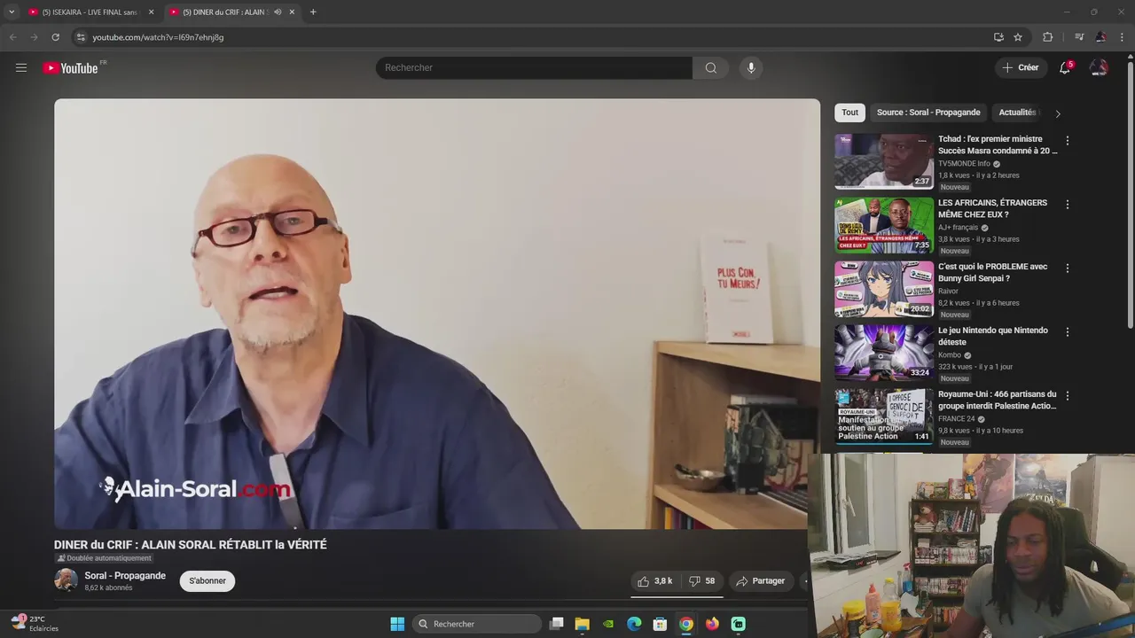View site information icon in address bar

point(81,37)
